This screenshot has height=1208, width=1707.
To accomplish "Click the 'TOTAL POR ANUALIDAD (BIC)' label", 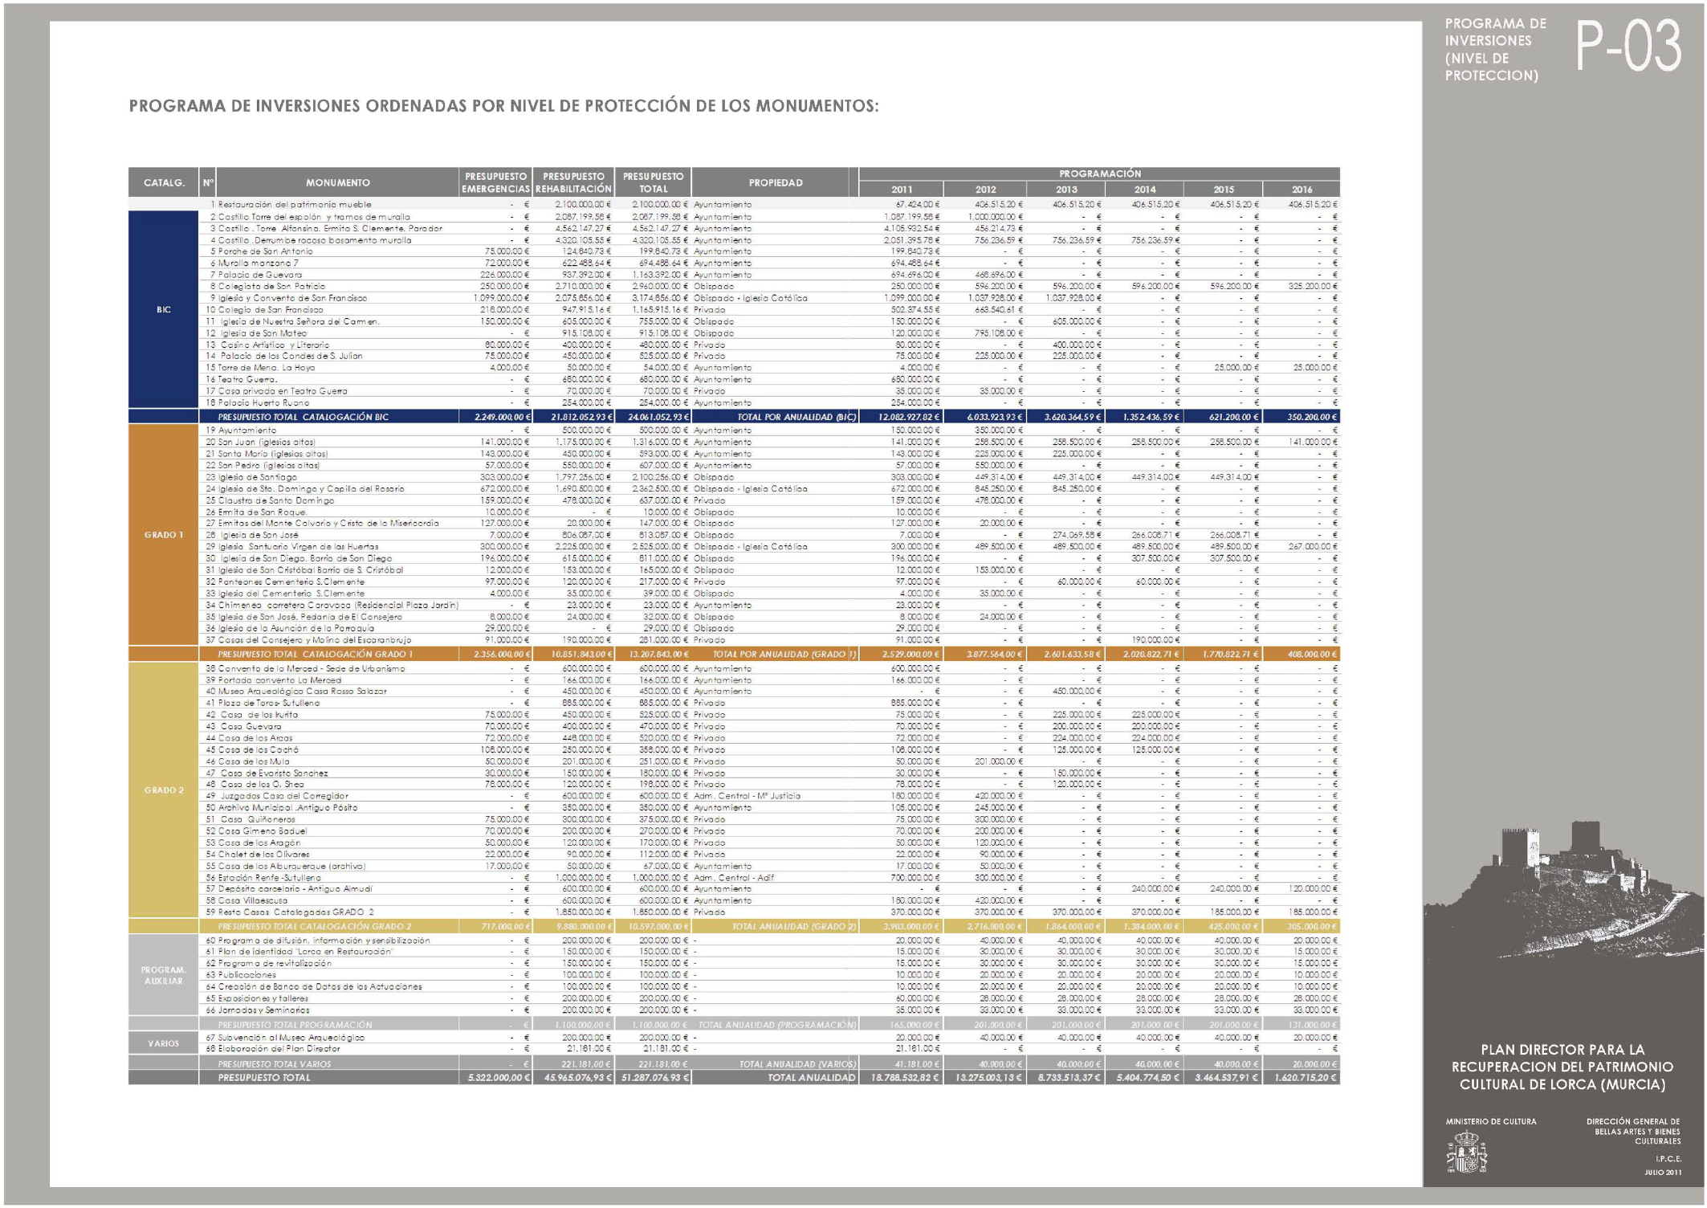I will click(x=797, y=417).
